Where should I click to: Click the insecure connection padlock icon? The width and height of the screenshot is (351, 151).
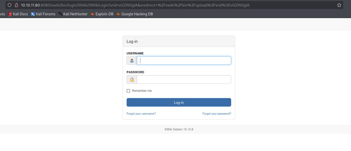pos(17,5)
